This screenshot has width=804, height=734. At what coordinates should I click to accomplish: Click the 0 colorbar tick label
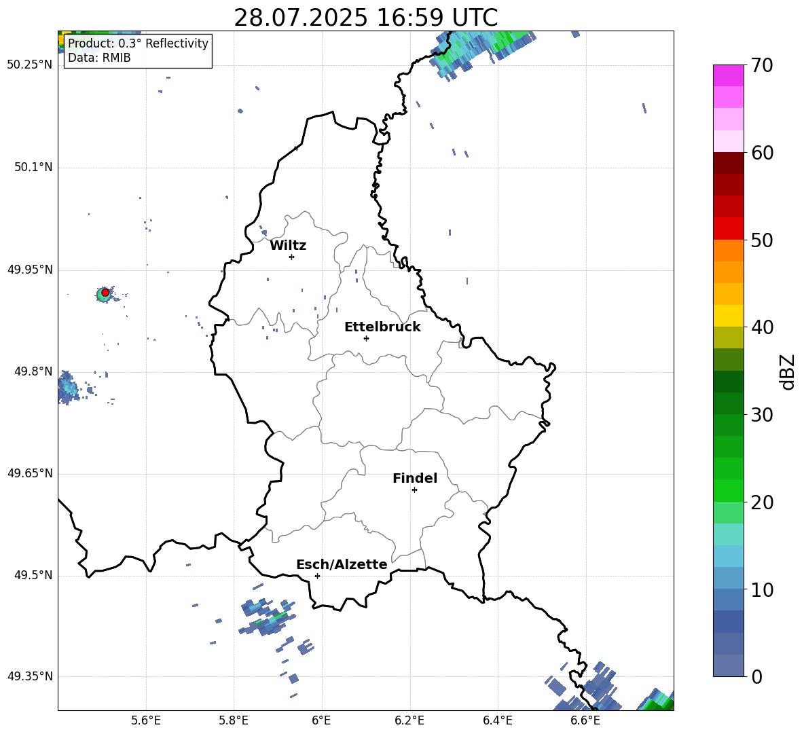point(756,676)
